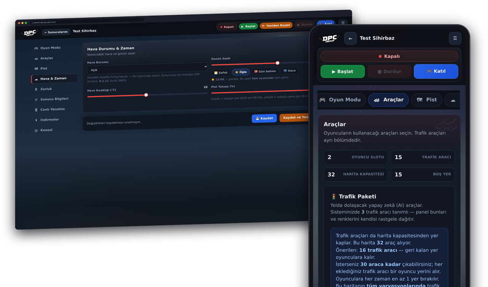488x287 pixels.
Task: Tap the Durdur button on the phone
Action: pos(389,72)
